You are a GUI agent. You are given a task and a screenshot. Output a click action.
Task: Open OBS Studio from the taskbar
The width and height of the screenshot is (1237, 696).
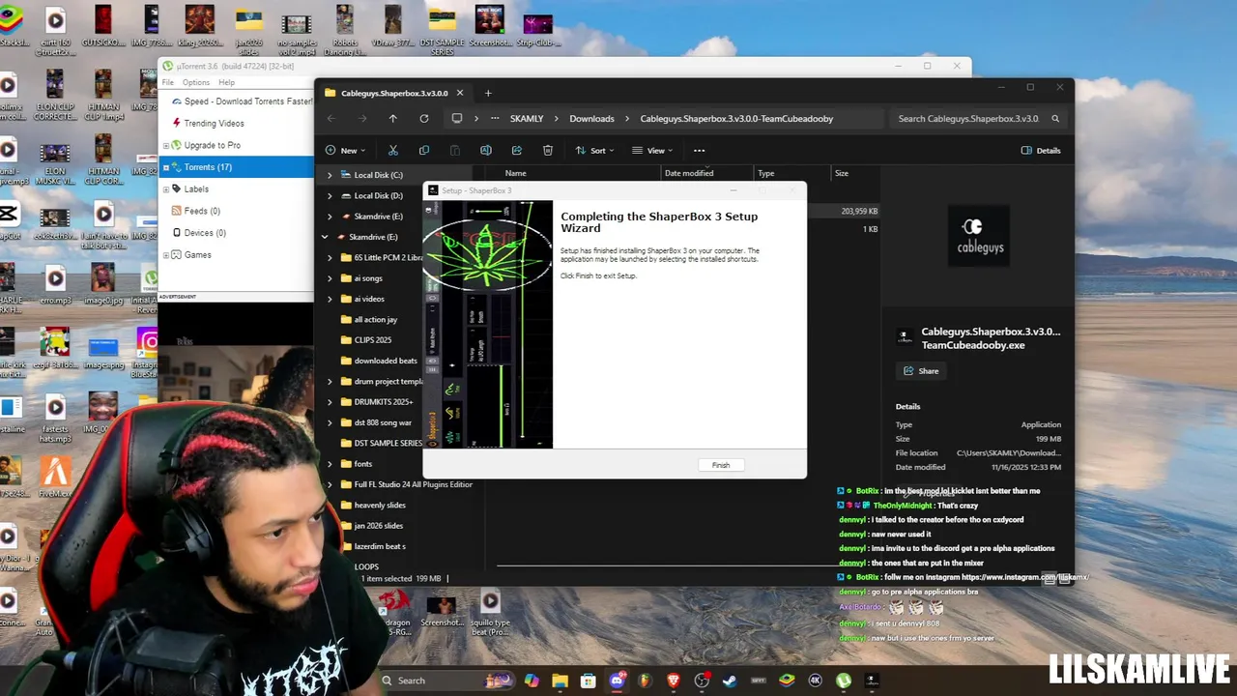(703, 681)
